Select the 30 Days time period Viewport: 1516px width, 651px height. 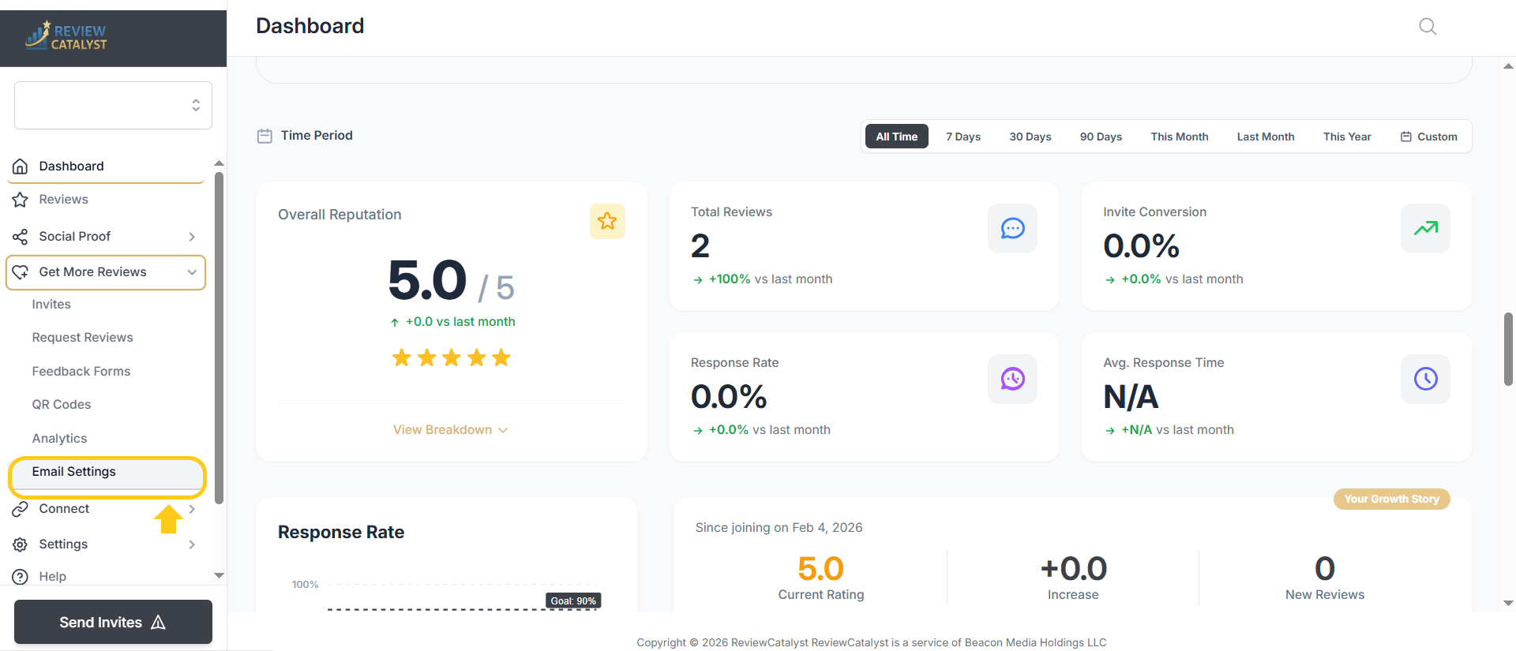[1030, 137]
